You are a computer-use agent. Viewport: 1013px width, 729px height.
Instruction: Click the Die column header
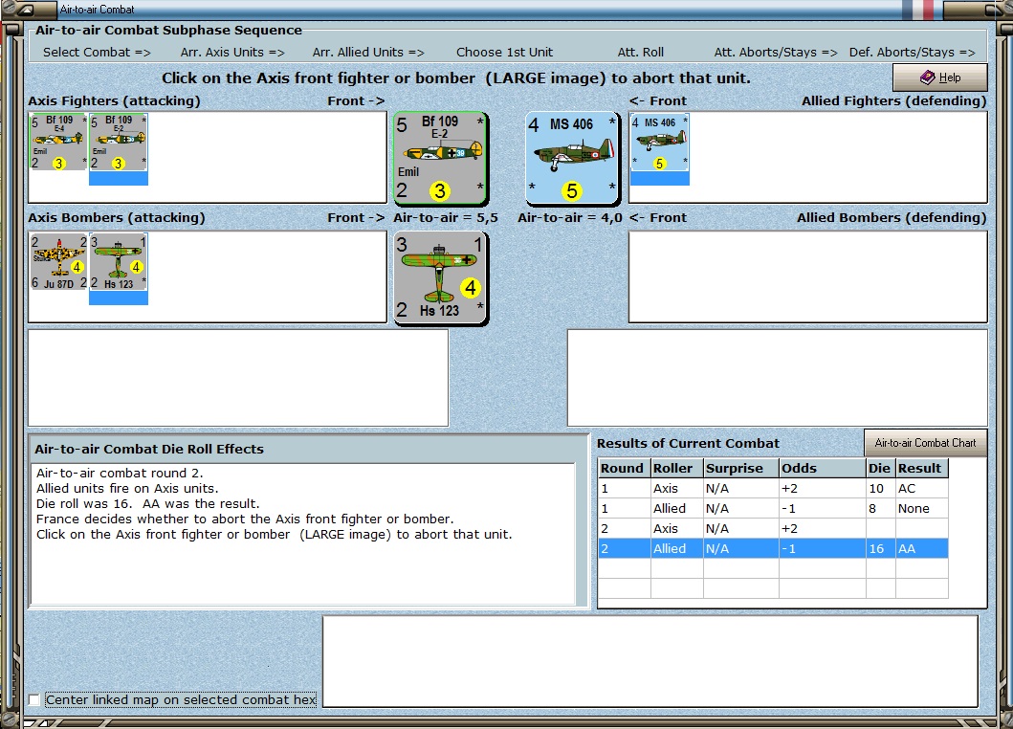coord(880,469)
